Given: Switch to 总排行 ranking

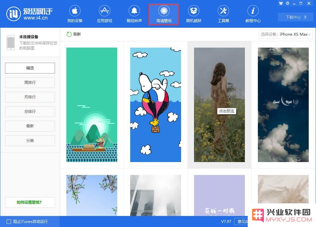Looking at the screenshot, I should (x=30, y=111).
